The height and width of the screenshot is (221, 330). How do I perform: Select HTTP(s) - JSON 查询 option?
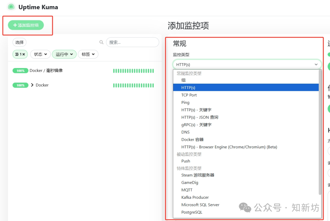(x=246, y=117)
